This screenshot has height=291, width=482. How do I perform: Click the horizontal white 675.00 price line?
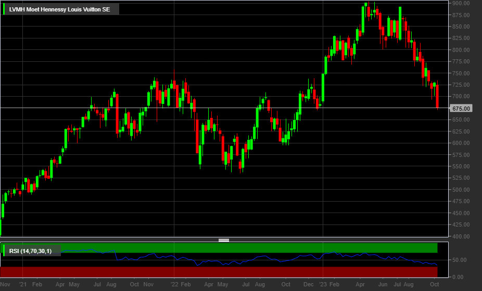tap(224, 108)
